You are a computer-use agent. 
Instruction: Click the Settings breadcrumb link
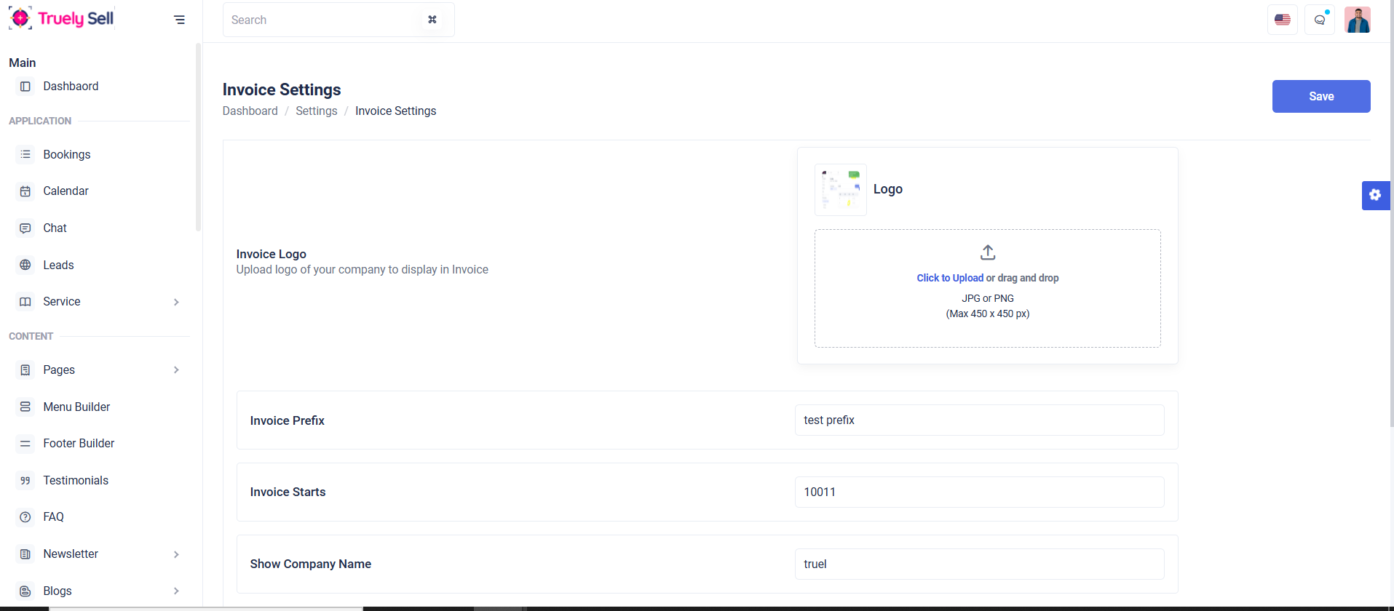click(316, 111)
